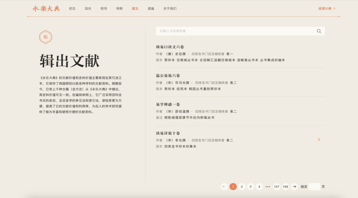Open the entry 读易详说十卷

coord(168,133)
